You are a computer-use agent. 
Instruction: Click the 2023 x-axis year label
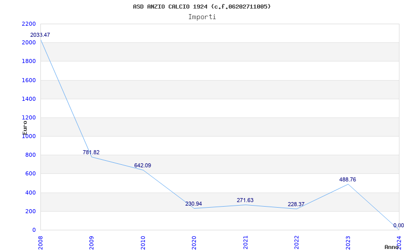coord(348,242)
